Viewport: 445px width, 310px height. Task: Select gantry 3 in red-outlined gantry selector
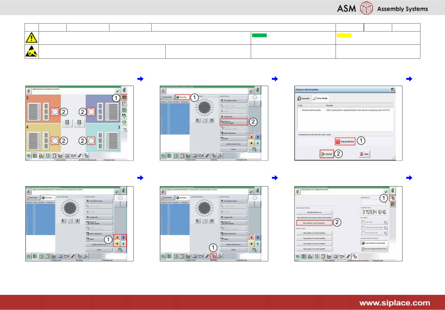[117, 238]
